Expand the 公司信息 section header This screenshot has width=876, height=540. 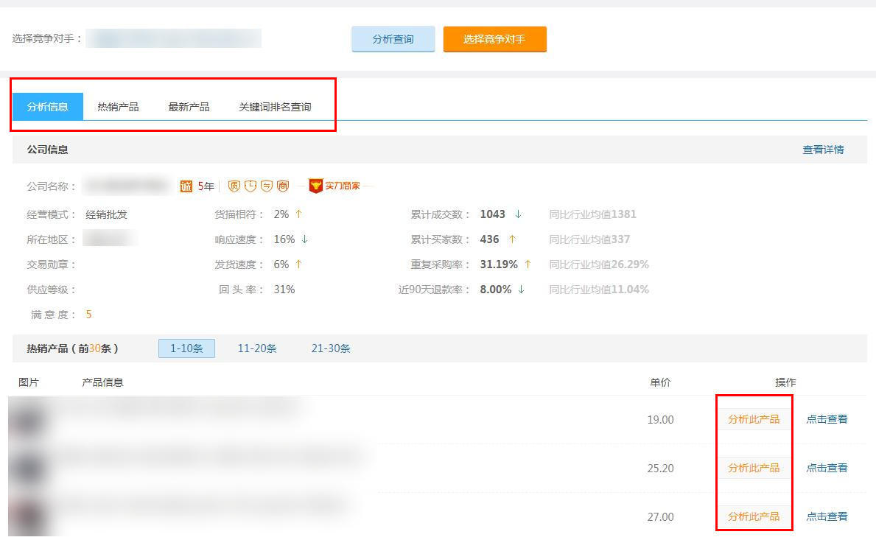pos(49,151)
